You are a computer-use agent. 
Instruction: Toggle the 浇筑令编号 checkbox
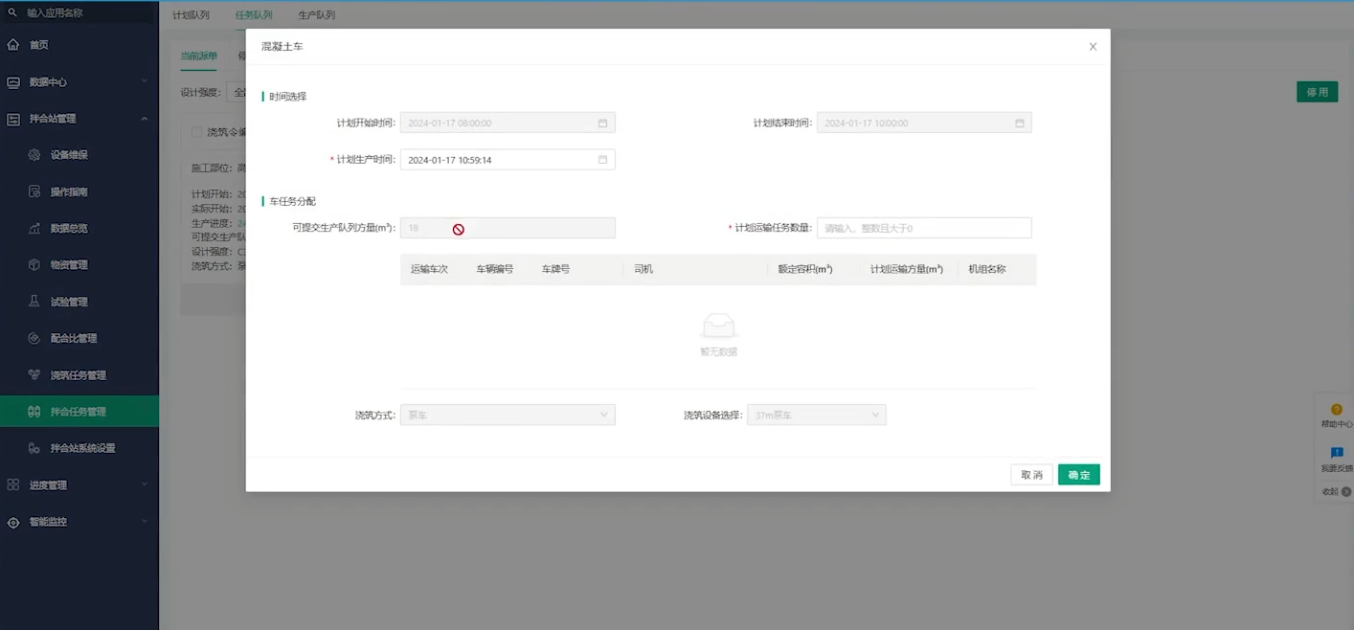pyautogui.click(x=196, y=132)
